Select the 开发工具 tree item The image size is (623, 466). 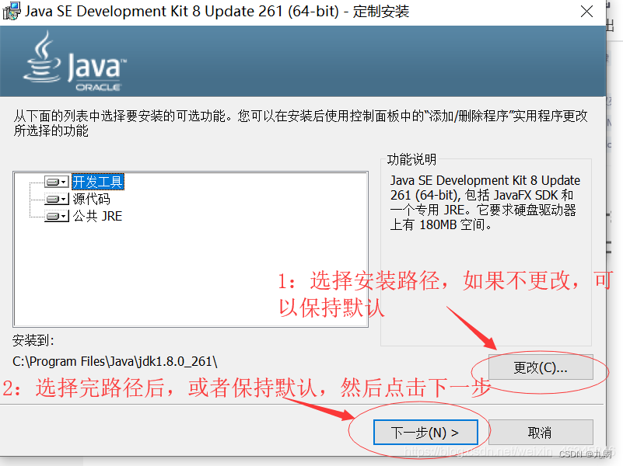tap(98, 182)
